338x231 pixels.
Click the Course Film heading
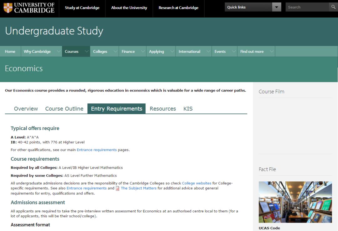click(x=271, y=92)
